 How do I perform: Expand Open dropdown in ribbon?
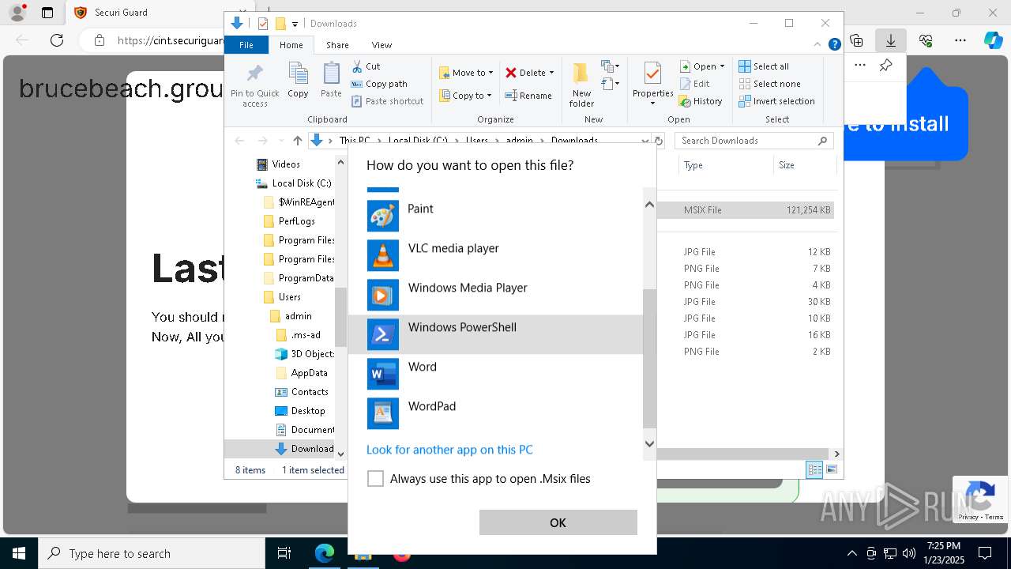coord(722,66)
